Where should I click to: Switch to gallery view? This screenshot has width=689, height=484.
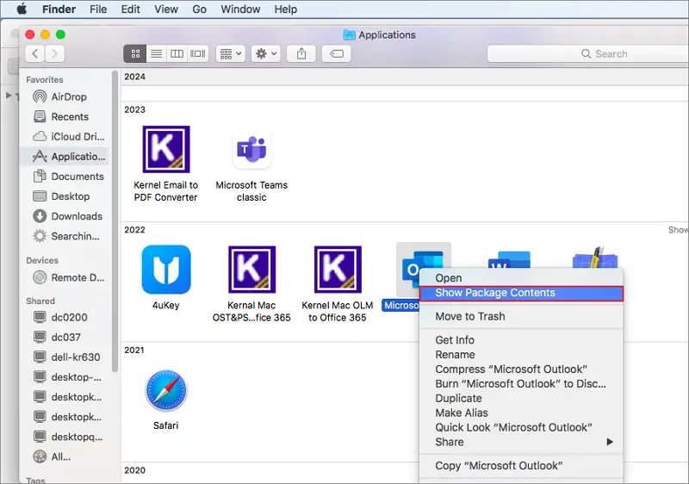pos(198,53)
